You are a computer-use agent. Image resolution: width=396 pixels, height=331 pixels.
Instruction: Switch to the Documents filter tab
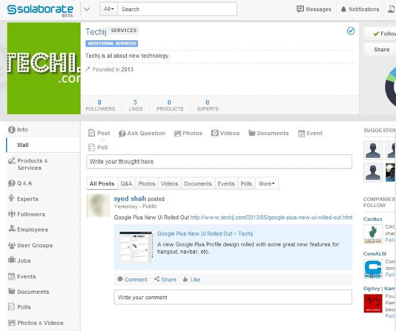coord(198,183)
